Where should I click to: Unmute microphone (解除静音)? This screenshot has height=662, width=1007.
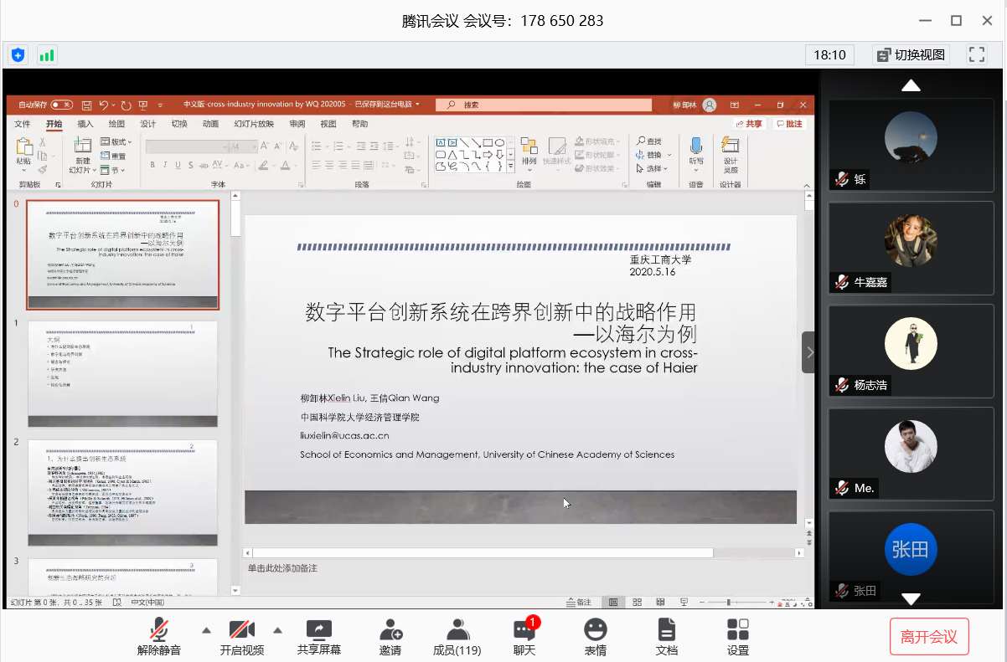[158, 630]
